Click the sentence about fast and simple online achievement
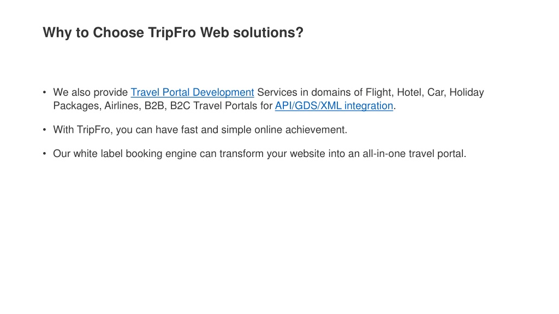Screen dimensions: 559x314 point(200,130)
